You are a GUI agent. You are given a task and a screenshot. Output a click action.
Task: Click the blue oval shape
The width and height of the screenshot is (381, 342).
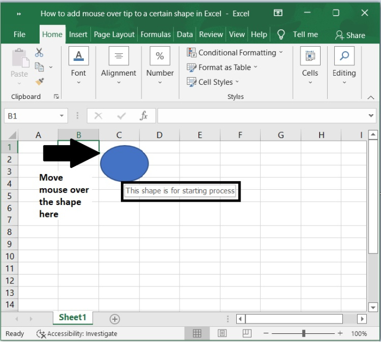point(124,163)
